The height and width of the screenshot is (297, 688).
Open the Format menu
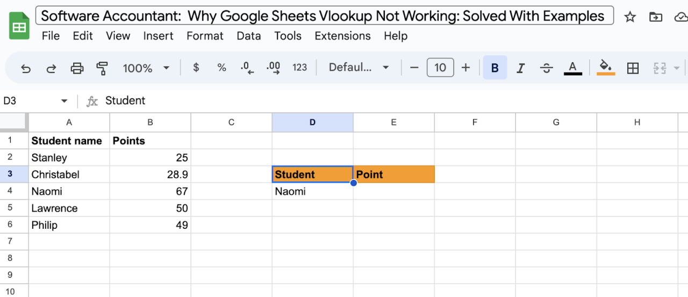point(205,36)
